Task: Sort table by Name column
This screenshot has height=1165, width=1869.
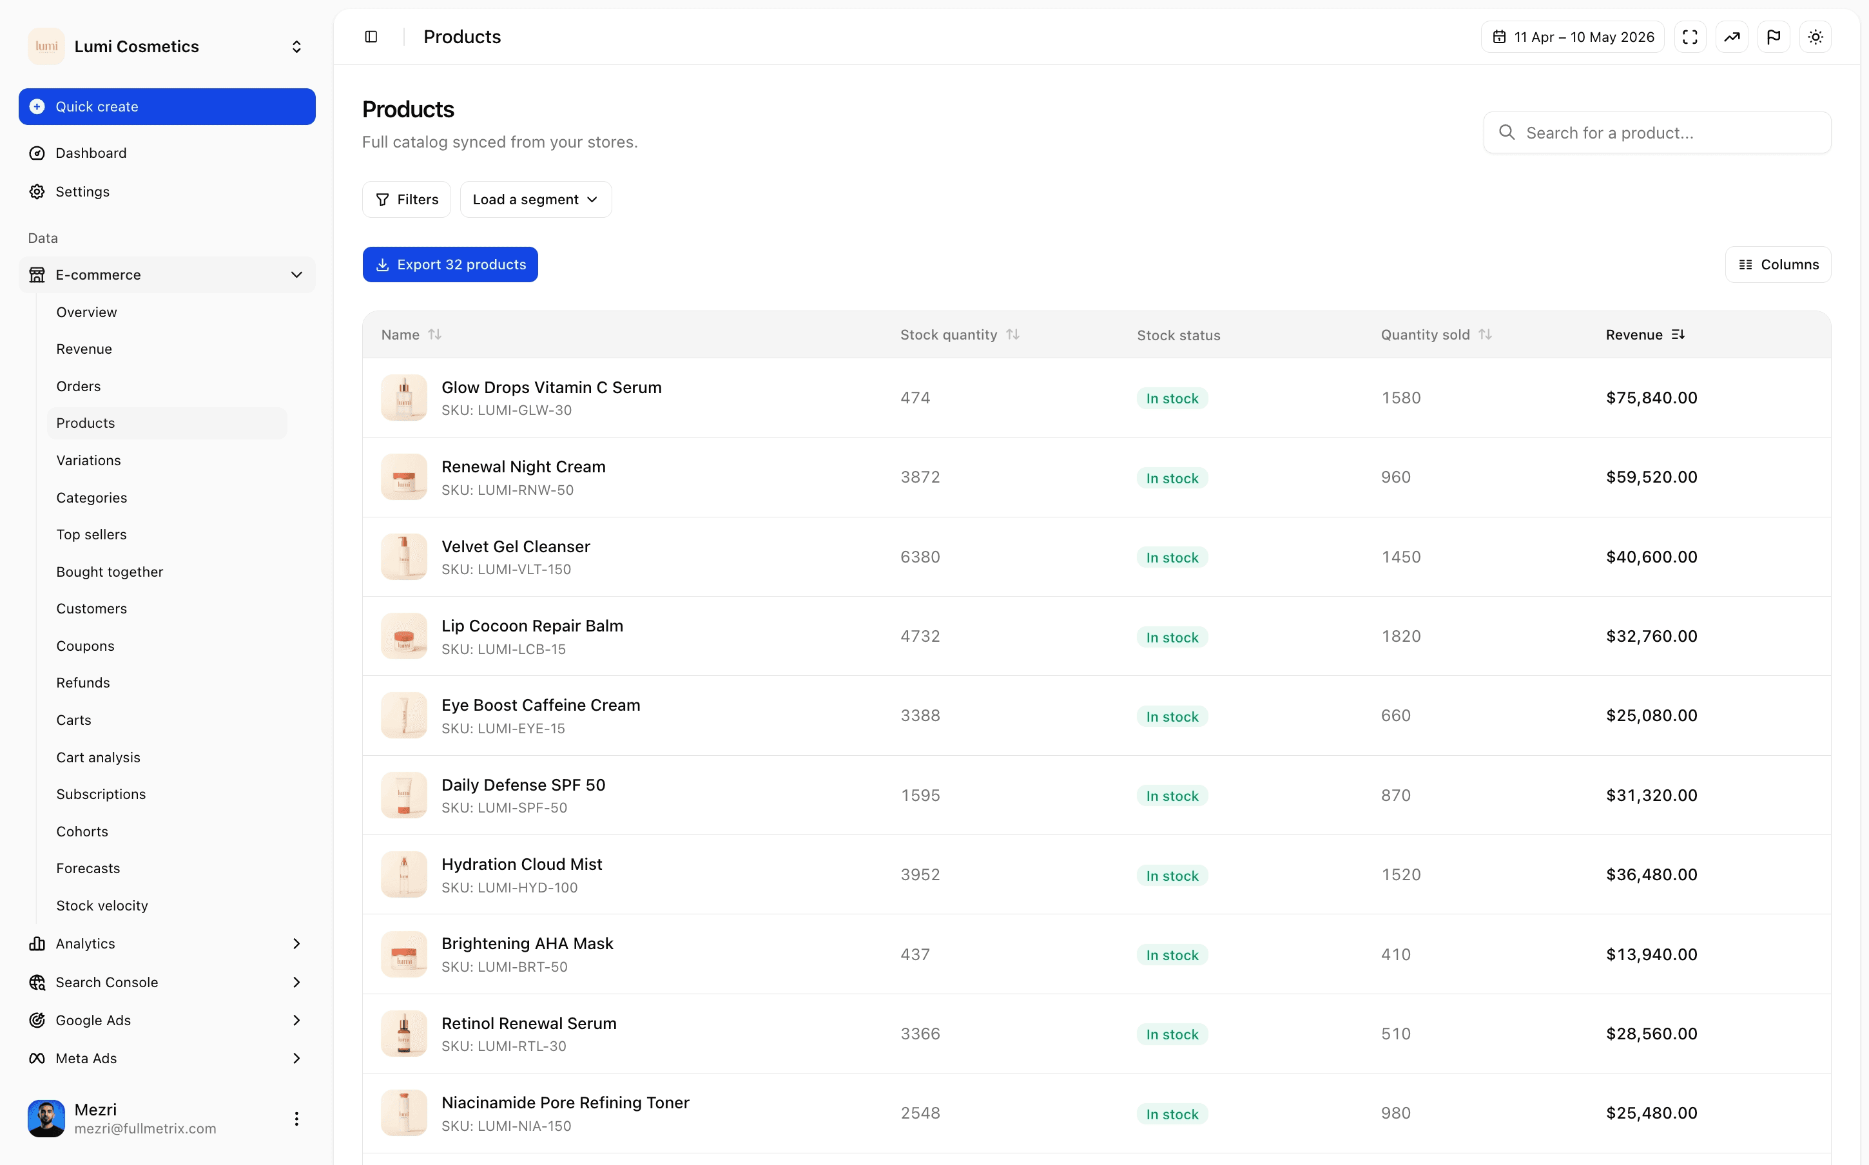Action: click(x=411, y=334)
